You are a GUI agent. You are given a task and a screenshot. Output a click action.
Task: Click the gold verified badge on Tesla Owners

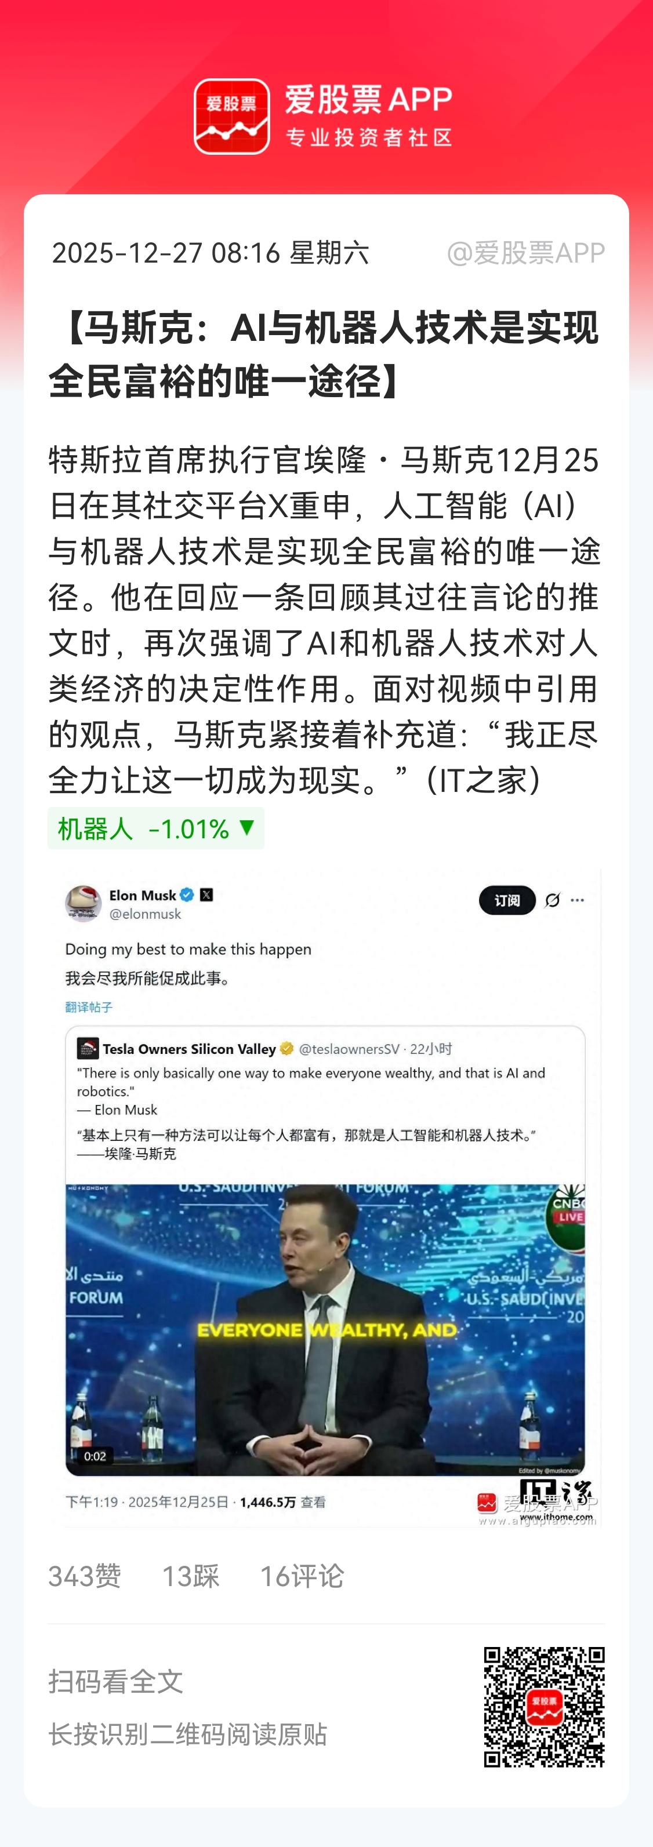pyautogui.click(x=287, y=1048)
